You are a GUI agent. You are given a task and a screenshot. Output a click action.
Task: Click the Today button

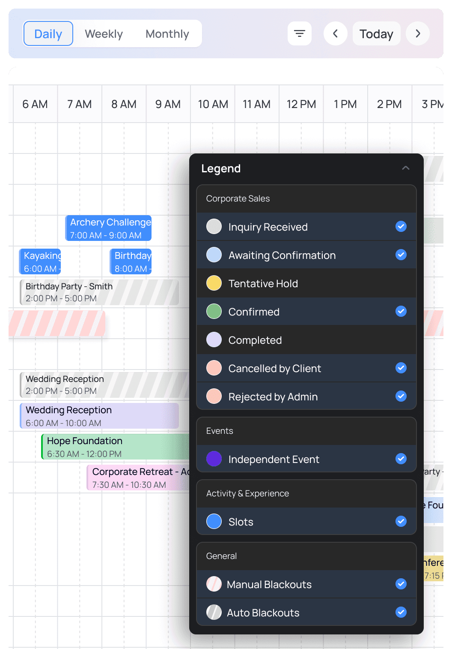[376, 33]
